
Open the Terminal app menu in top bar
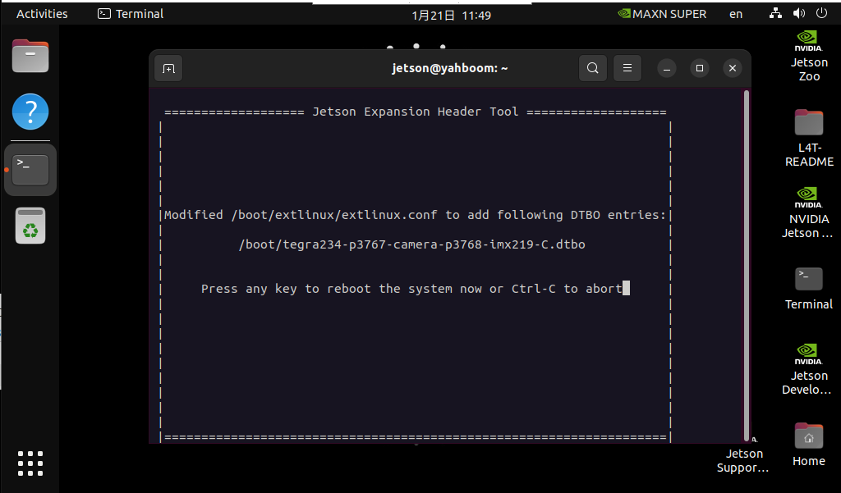[x=131, y=14]
